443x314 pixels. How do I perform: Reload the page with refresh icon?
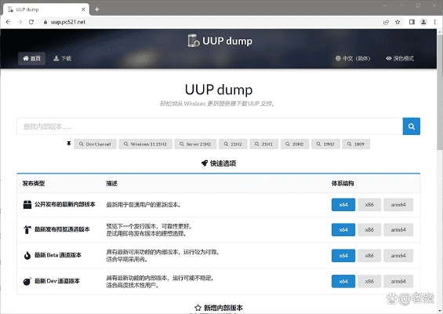coord(31,22)
